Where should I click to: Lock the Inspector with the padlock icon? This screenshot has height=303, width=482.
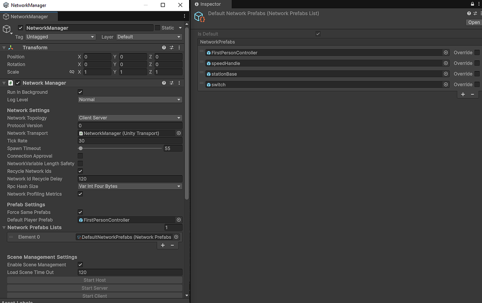pos(472,4)
